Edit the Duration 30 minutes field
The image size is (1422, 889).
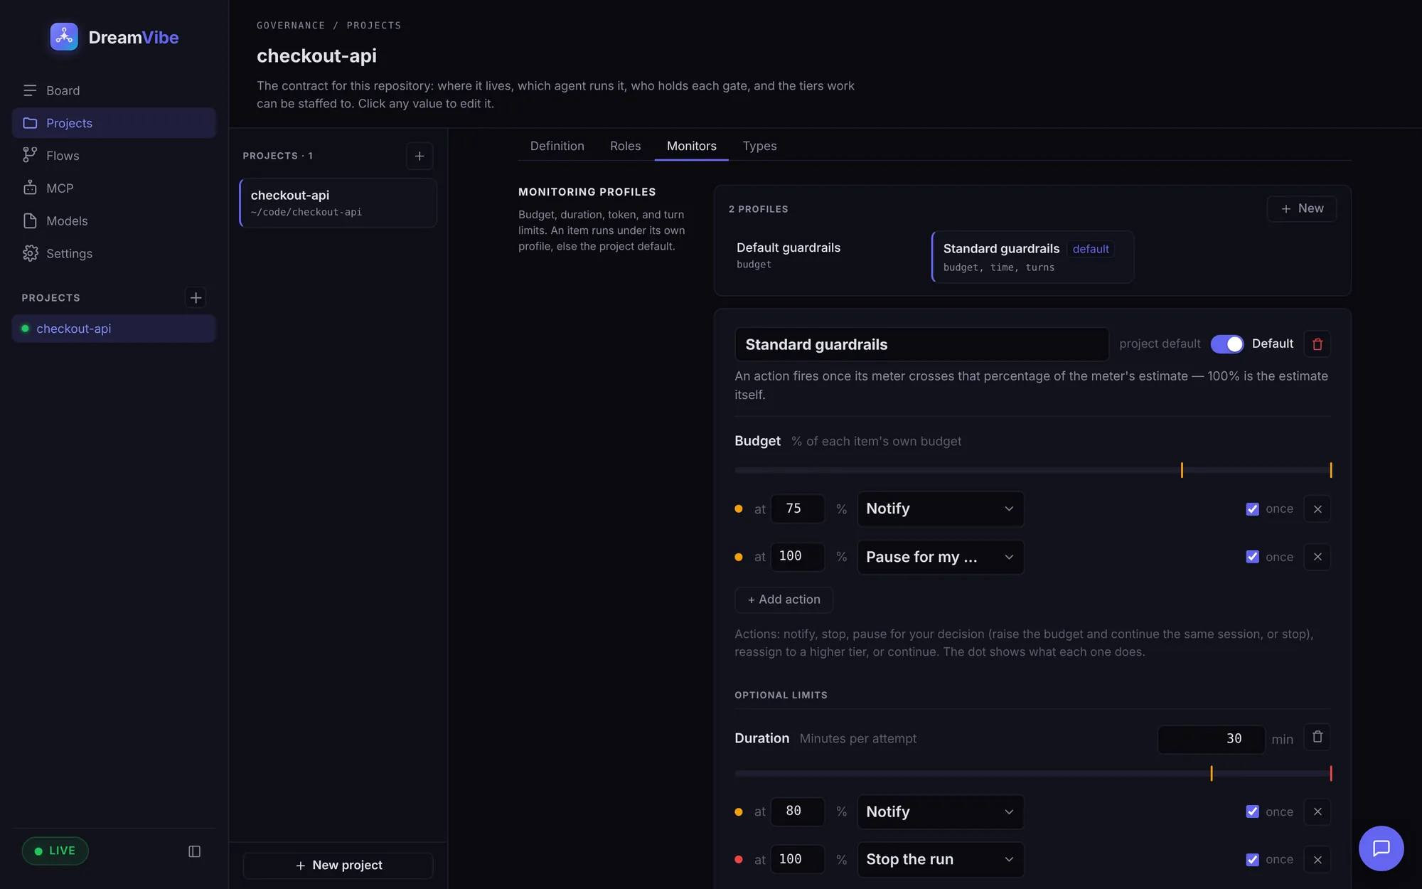(x=1211, y=739)
